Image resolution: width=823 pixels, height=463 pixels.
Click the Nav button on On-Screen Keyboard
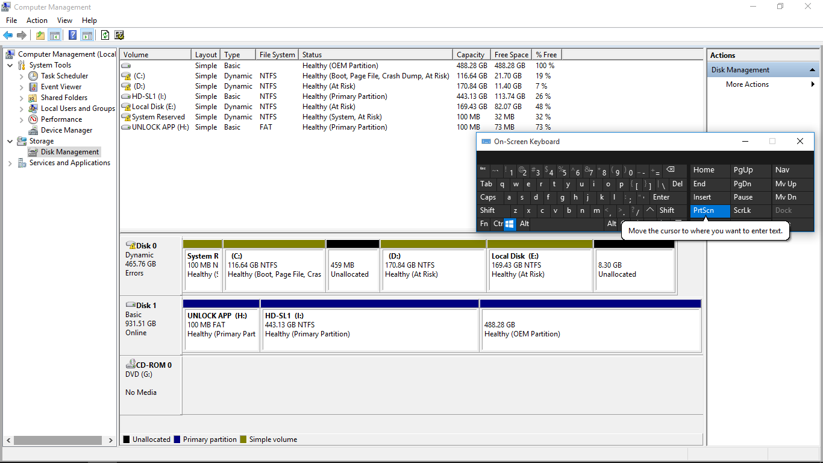(792, 170)
